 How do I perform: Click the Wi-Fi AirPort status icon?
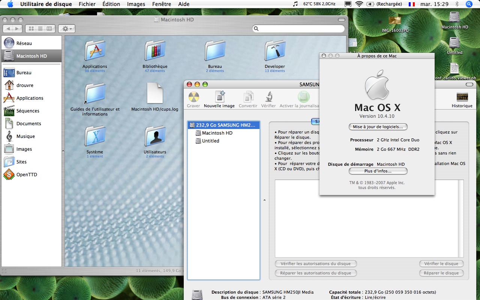coord(359,4)
